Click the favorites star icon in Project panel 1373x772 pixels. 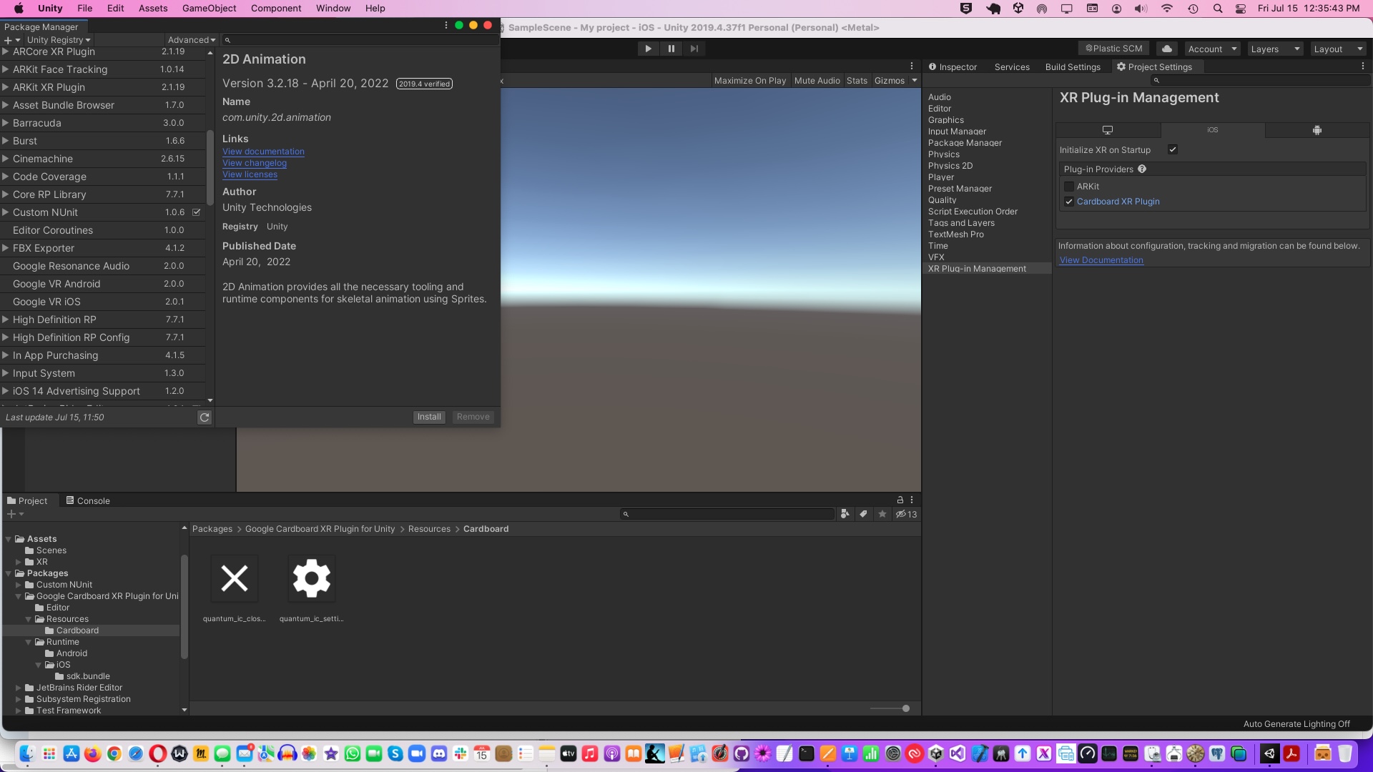(x=882, y=514)
